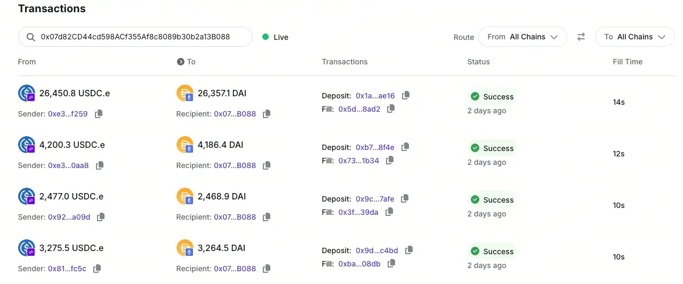Open fill transaction 0xba...08db
Image resolution: width=683 pixels, height=284 pixels.
coord(359,264)
